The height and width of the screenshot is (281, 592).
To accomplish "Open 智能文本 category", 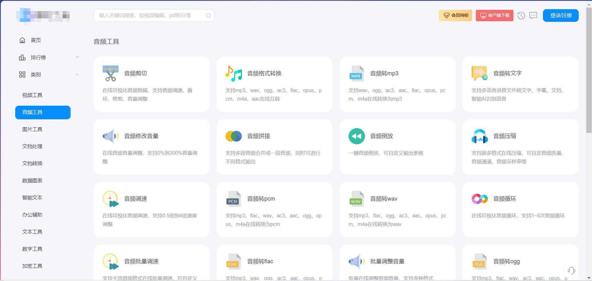I will 32,198.
